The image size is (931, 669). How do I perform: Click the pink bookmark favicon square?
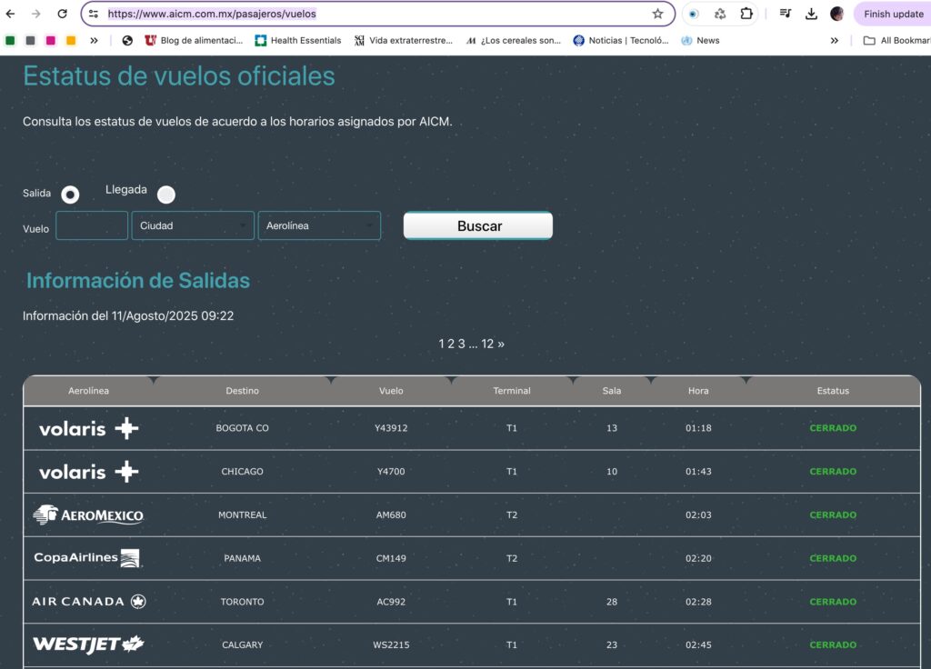(49, 40)
